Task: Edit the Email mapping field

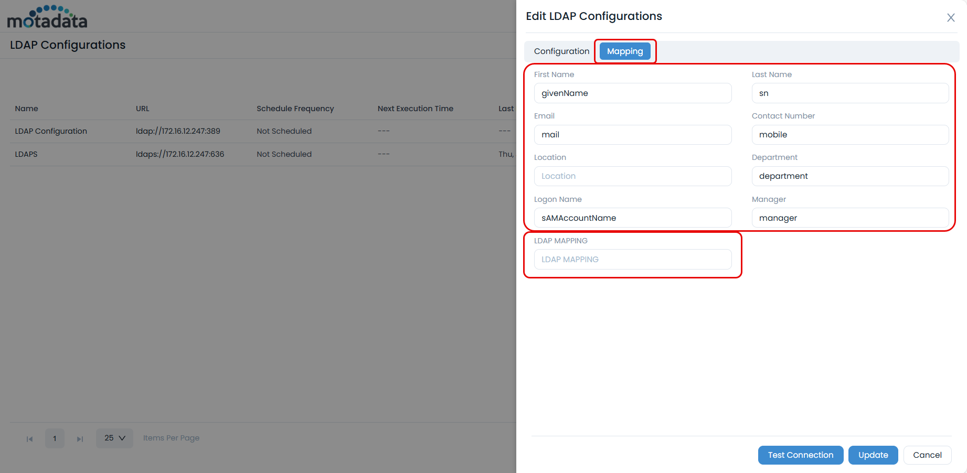Action: pyautogui.click(x=632, y=135)
